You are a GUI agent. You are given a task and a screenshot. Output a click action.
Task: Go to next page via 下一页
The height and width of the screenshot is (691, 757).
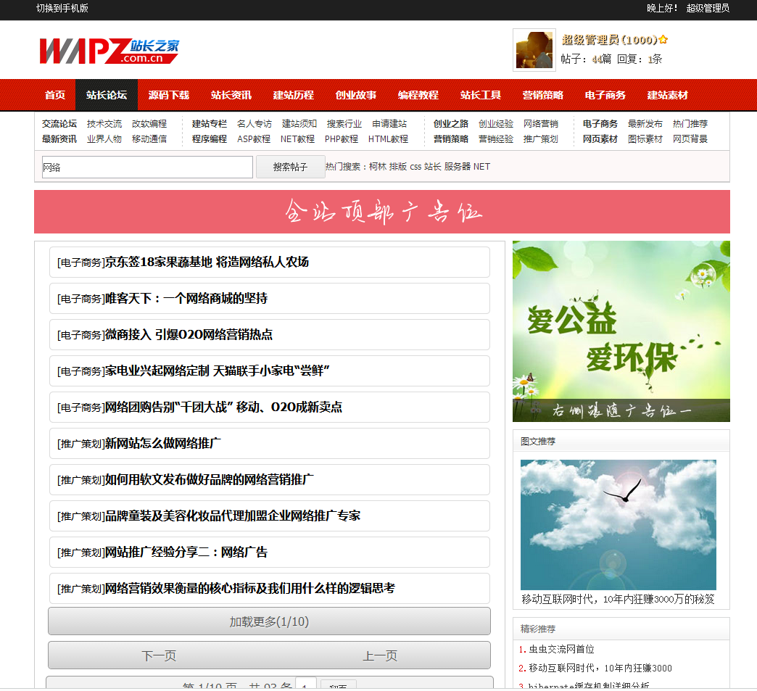(x=159, y=655)
